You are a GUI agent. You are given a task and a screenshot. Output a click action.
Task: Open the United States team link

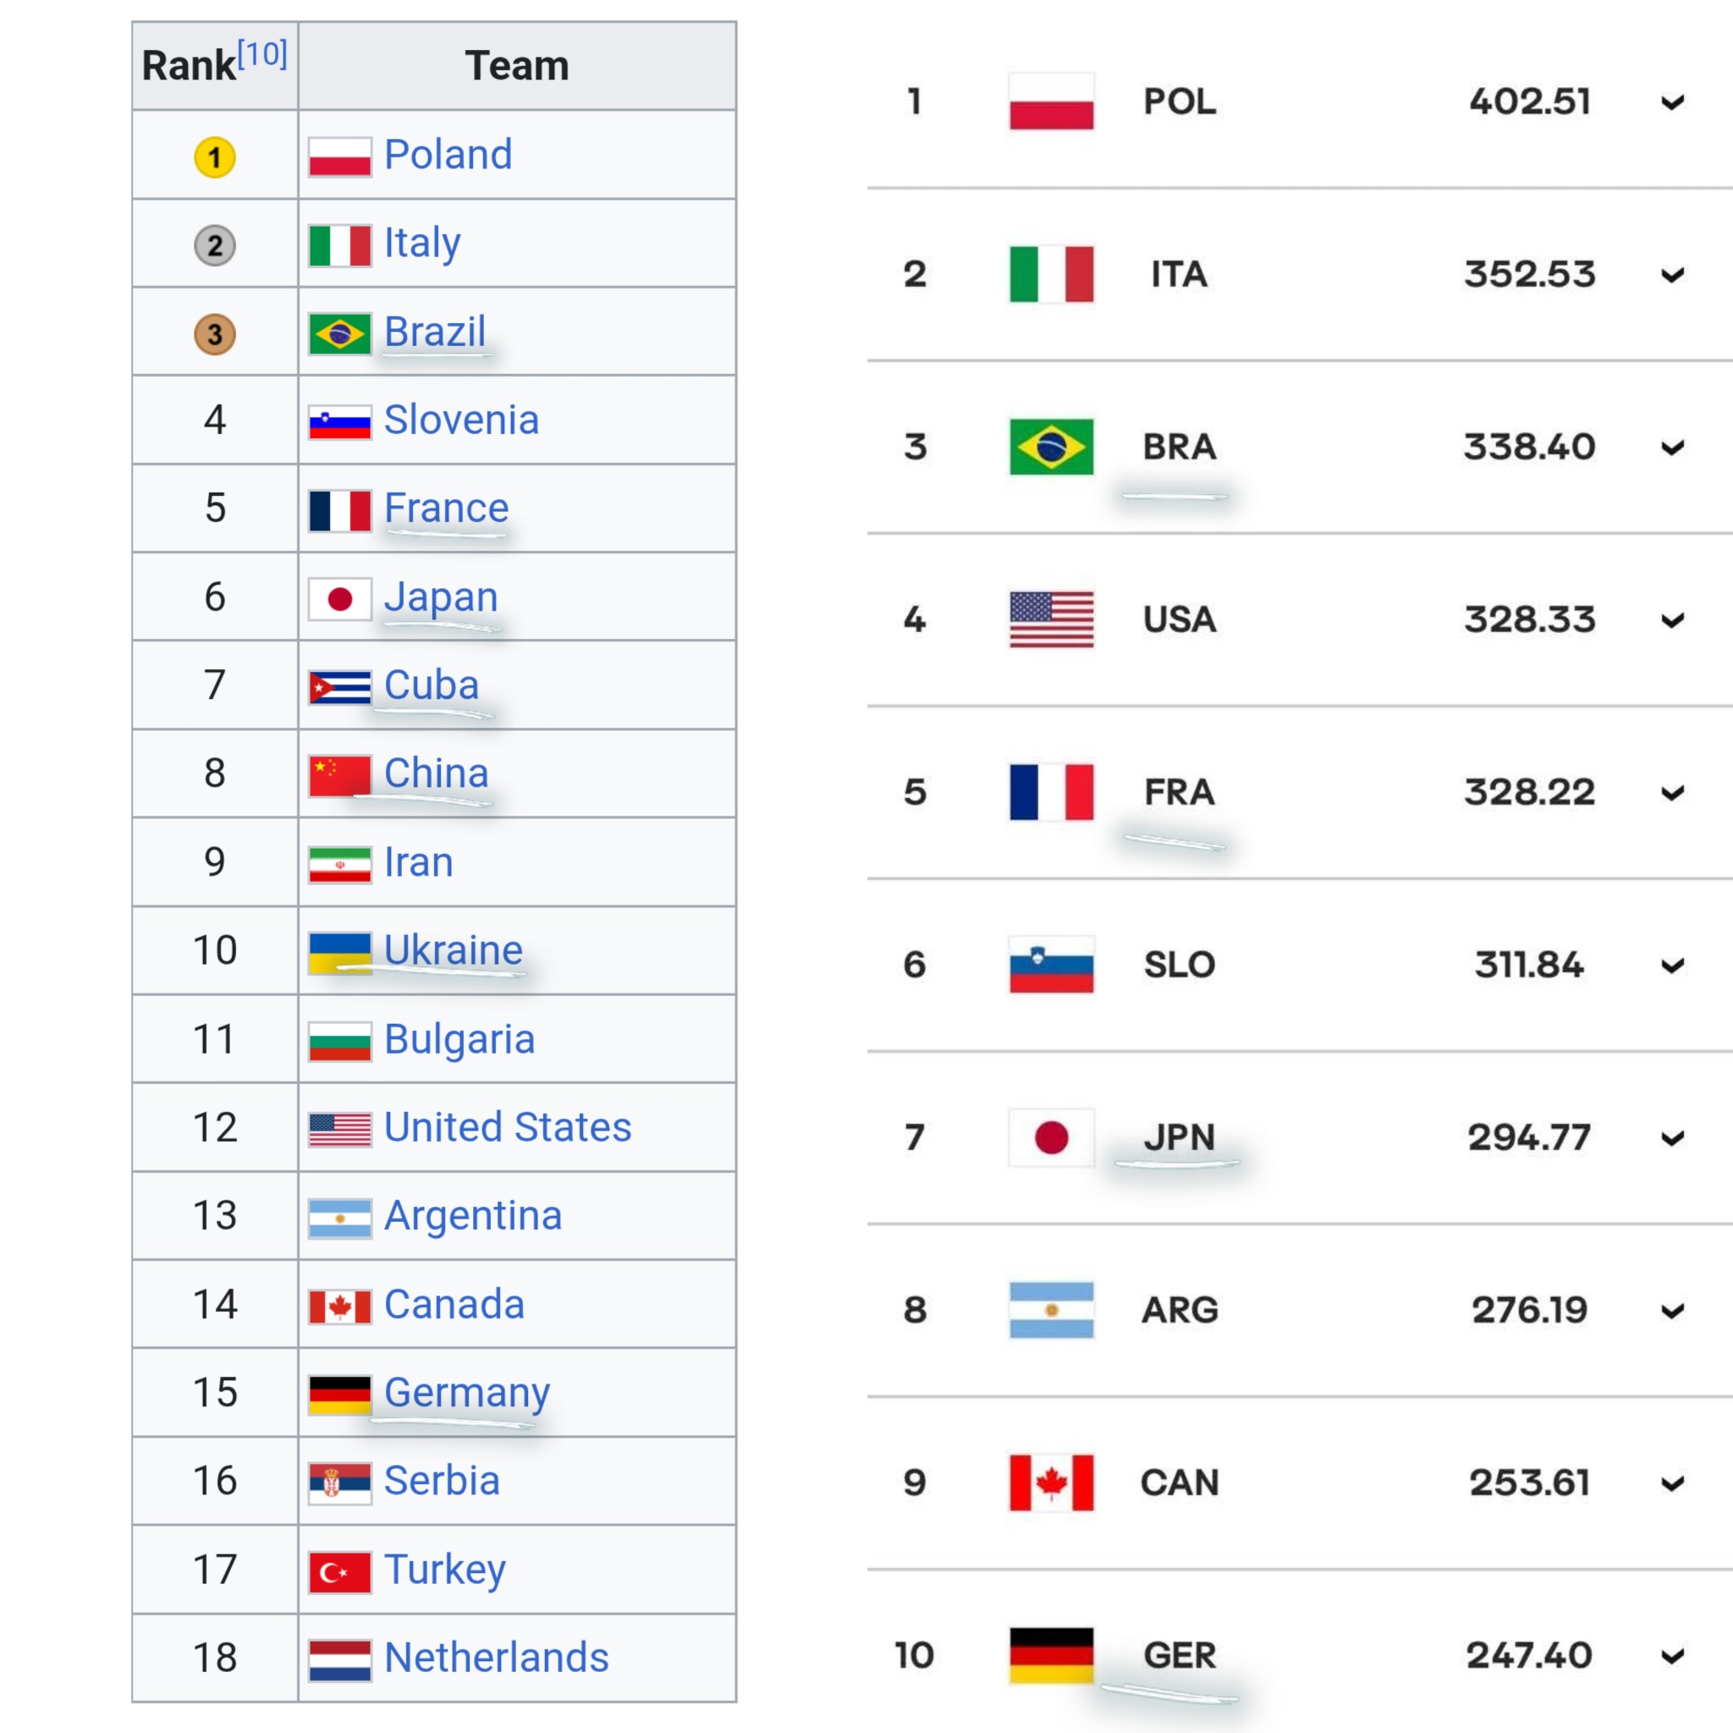click(508, 1127)
